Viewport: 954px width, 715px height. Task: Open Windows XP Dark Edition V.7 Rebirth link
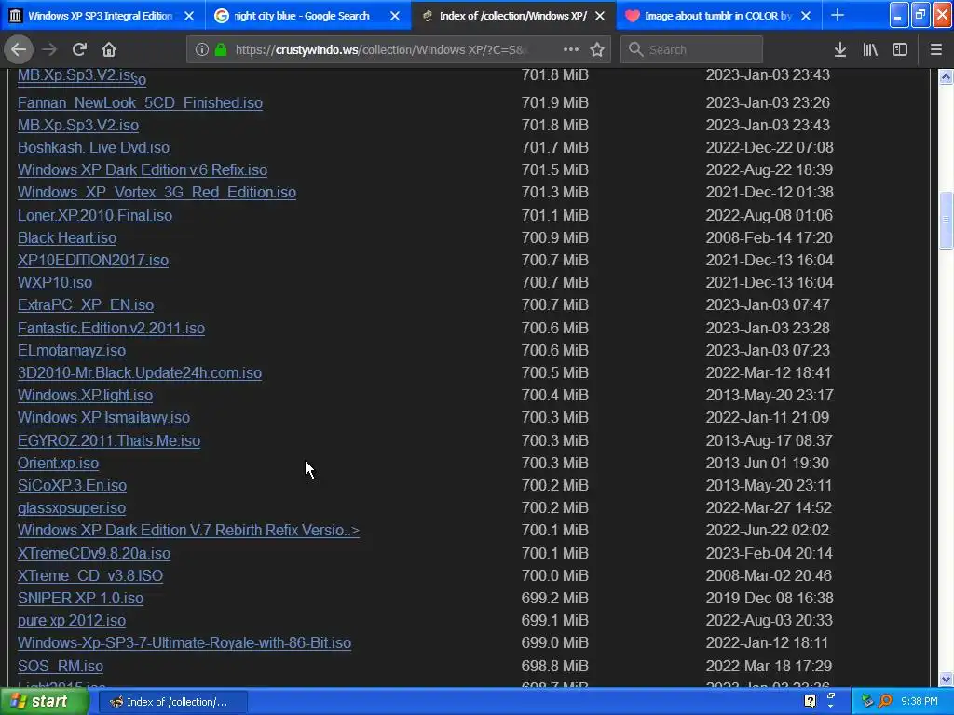pos(188,530)
